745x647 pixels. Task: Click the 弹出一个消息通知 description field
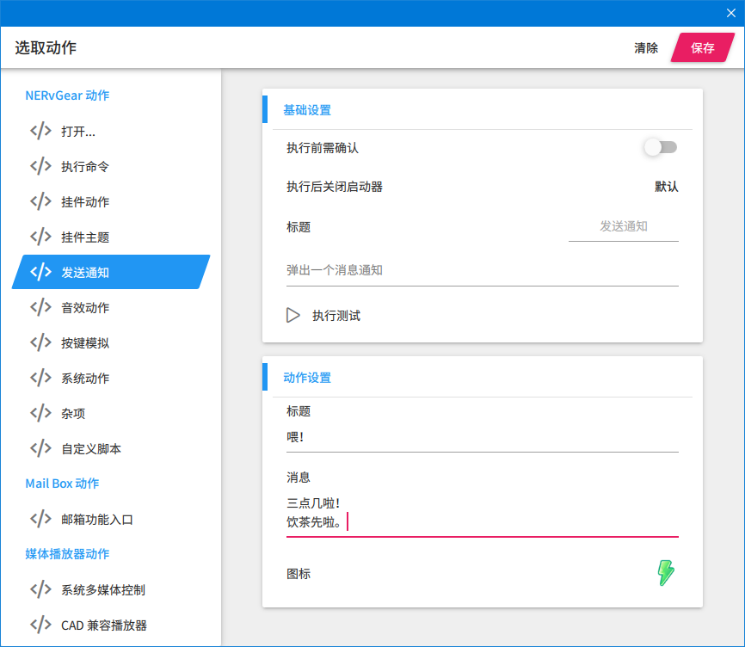point(483,271)
